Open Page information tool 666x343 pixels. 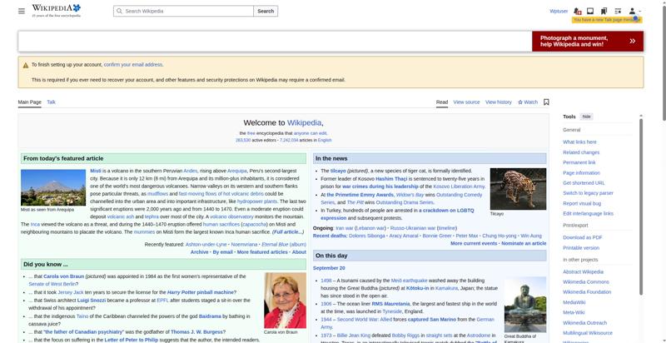click(581, 173)
